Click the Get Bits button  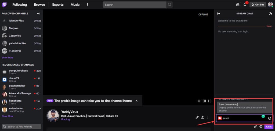258,5
